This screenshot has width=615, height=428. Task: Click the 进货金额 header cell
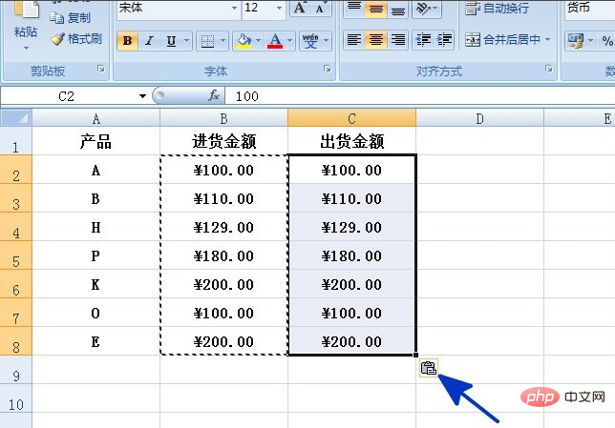pos(224,141)
